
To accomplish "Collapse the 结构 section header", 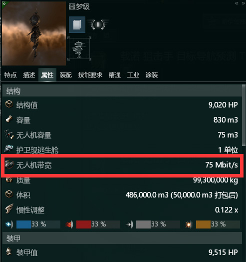I will [x=122, y=91].
